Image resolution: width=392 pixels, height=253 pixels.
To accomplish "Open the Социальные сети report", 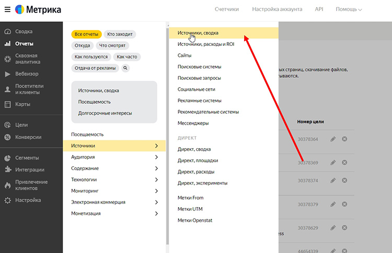I will click(x=196, y=89).
